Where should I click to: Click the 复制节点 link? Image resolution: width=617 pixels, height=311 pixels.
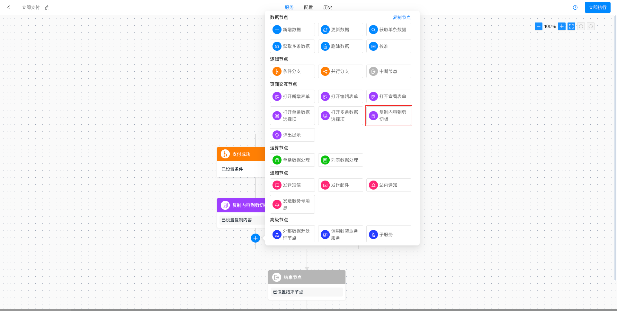pos(402,17)
